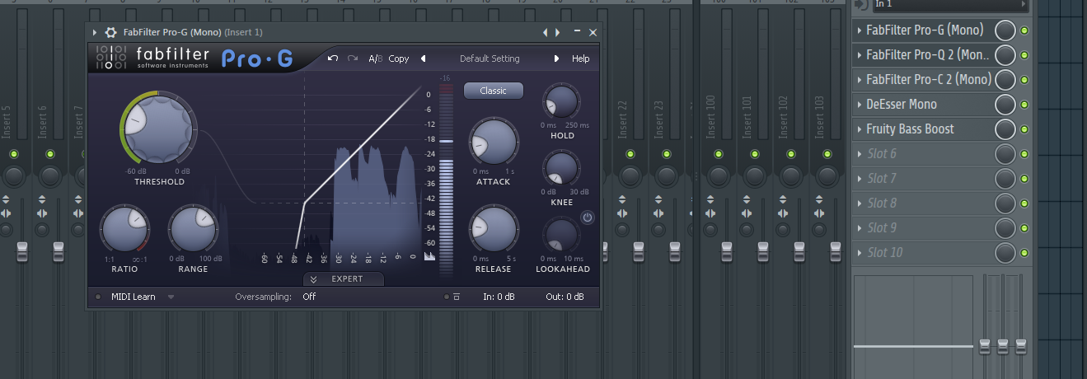Open the plugin settings gear icon
The height and width of the screenshot is (379, 1087).
click(110, 32)
